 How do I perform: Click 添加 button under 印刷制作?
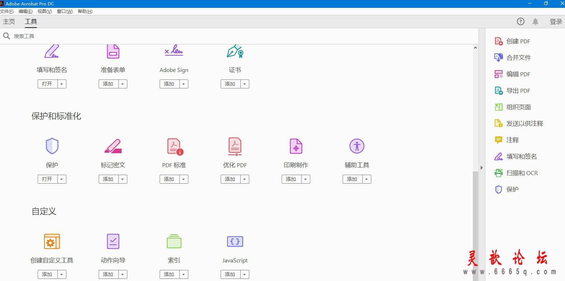(x=291, y=179)
